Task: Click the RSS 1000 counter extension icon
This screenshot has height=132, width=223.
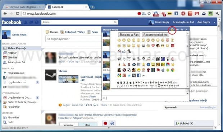Action: point(156,14)
